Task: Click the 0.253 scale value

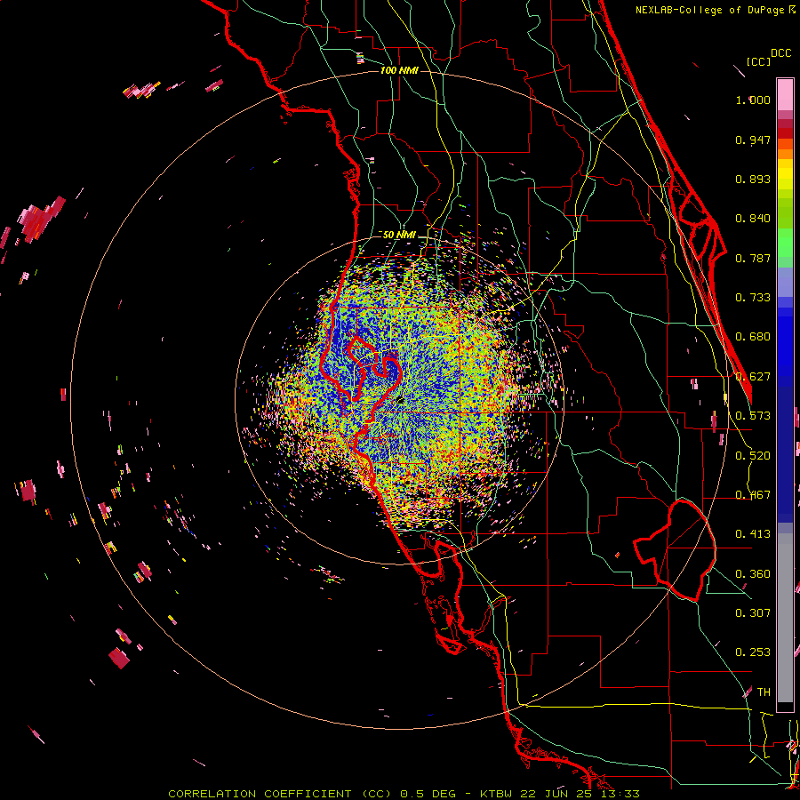Action: 753,652
